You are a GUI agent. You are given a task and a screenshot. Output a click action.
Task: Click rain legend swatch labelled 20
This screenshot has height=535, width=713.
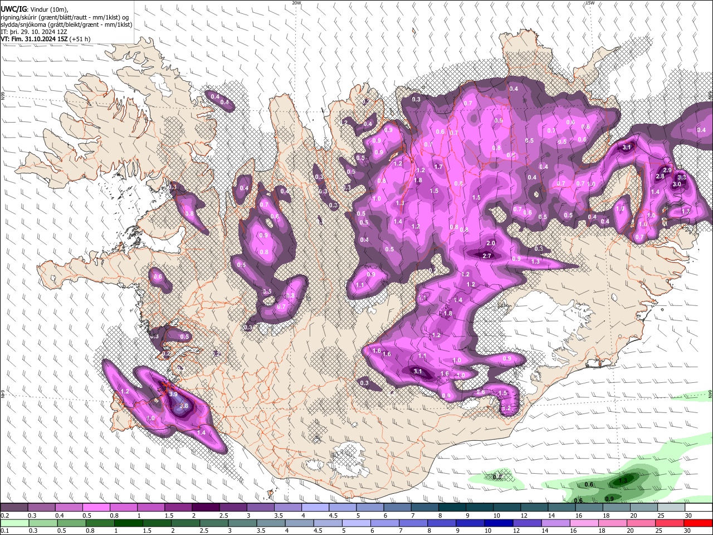pos(641,523)
